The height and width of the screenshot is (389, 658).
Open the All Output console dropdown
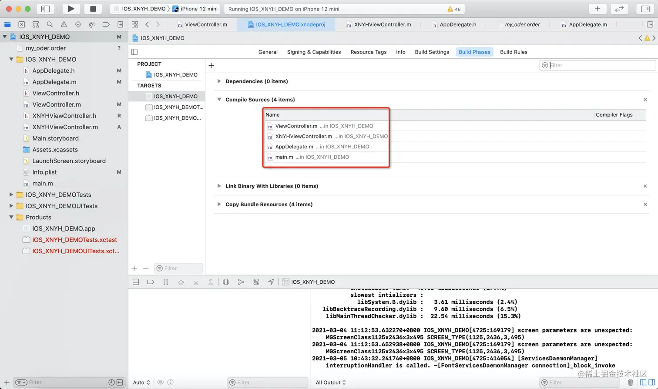click(331, 382)
